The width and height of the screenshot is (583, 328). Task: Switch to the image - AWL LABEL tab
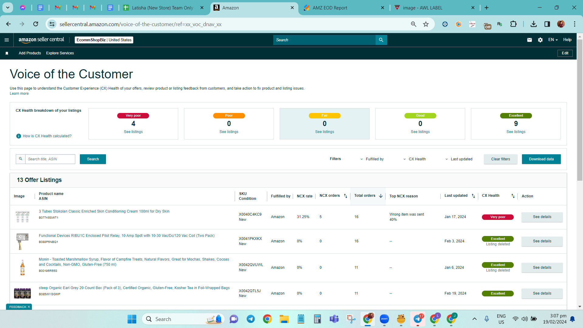point(435,8)
